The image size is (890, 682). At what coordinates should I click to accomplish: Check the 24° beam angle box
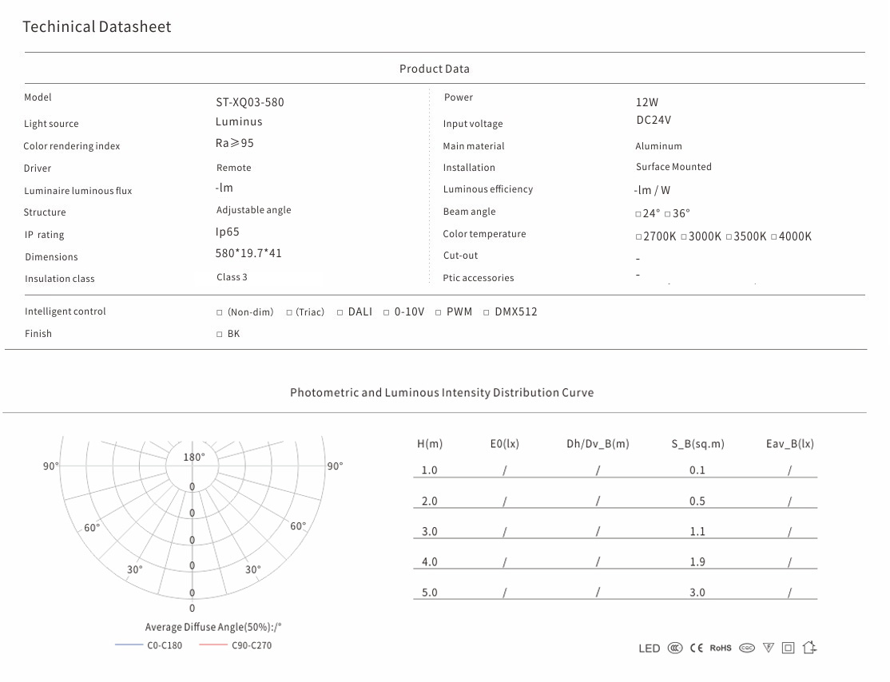[638, 214]
